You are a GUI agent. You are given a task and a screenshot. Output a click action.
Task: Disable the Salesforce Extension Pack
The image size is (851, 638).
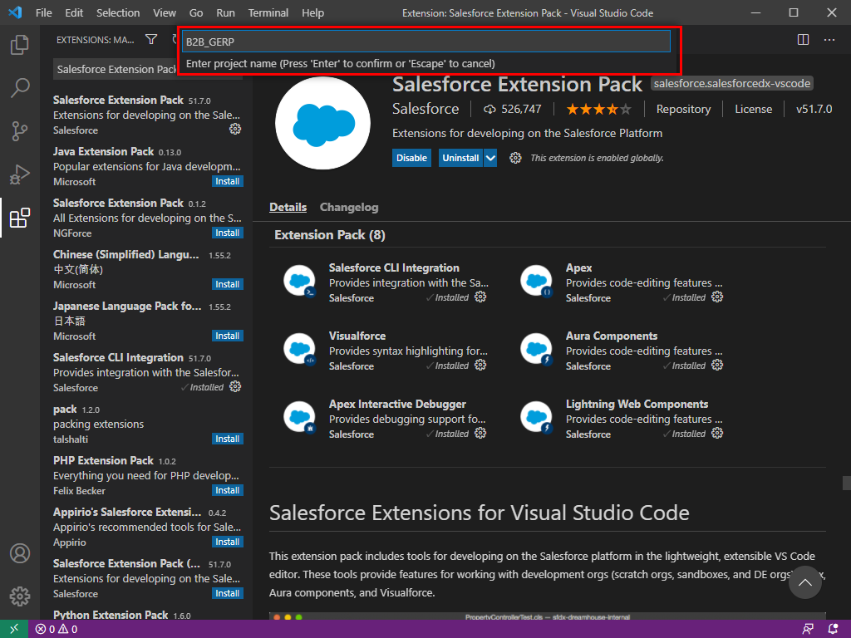[x=411, y=158]
